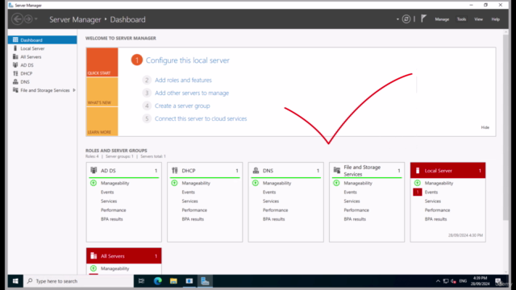Click Create a server group link
The width and height of the screenshot is (516, 290).
click(x=182, y=106)
